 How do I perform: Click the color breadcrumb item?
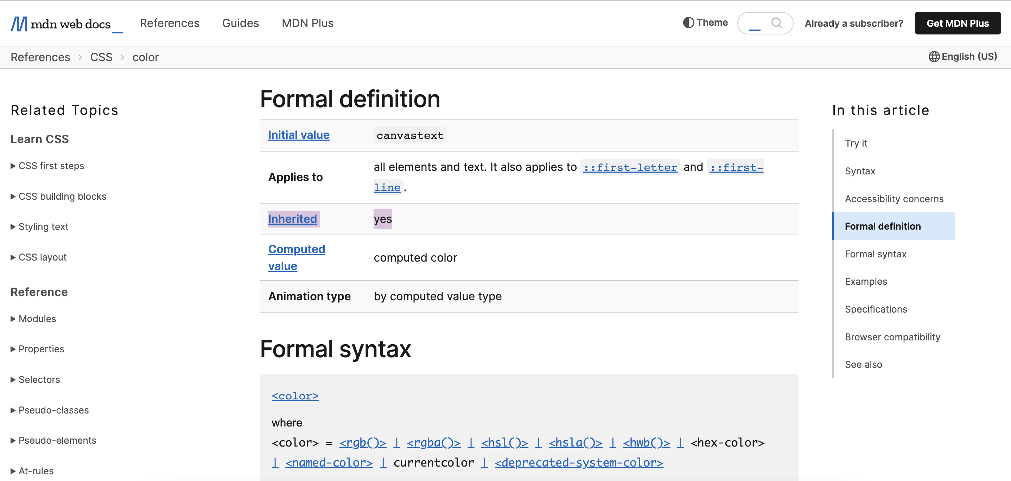[x=146, y=57]
